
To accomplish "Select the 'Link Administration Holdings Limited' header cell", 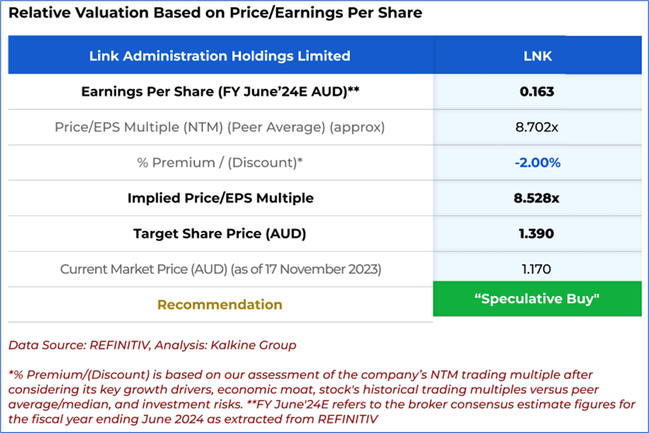I will pos(220,56).
